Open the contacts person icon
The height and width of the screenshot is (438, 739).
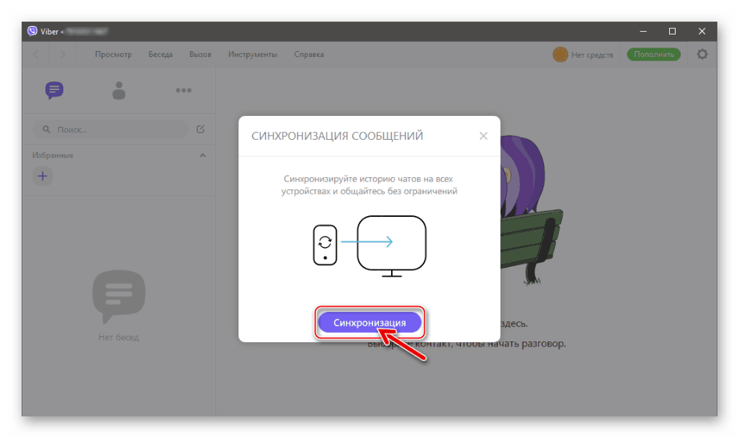[x=118, y=90]
